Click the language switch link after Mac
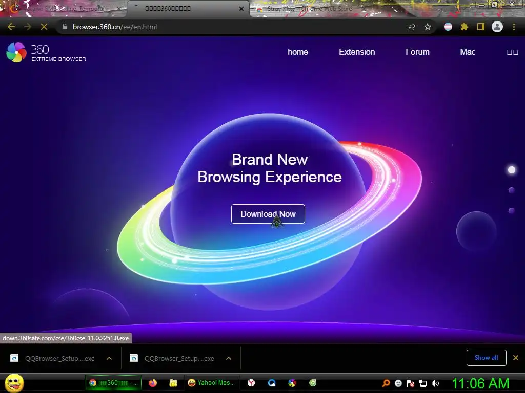 tap(513, 52)
